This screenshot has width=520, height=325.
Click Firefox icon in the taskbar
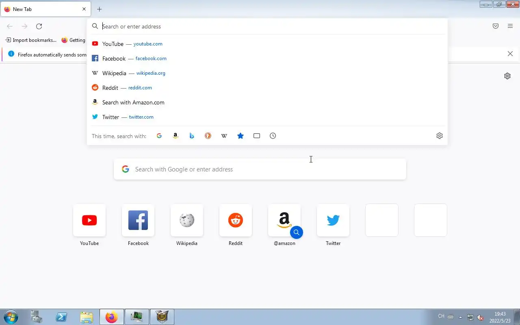pos(112,317)
